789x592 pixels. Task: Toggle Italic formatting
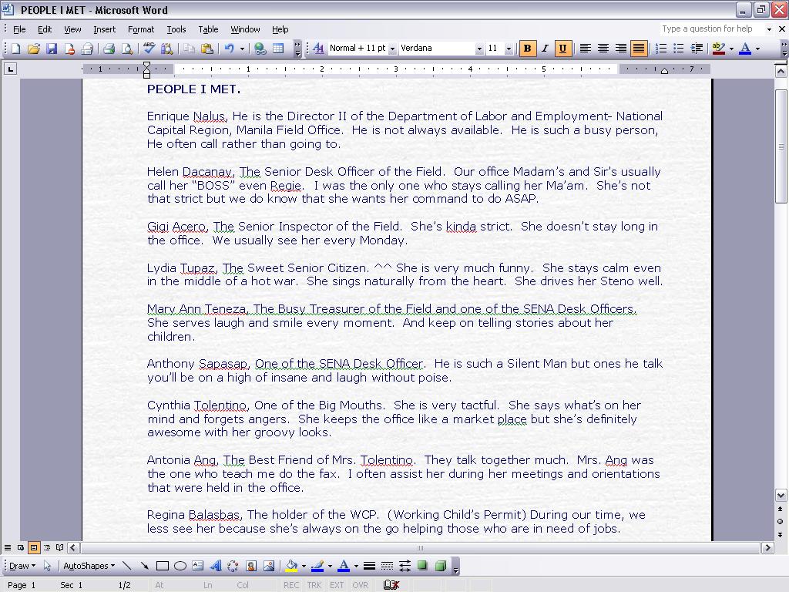click(x=545, y=49)
